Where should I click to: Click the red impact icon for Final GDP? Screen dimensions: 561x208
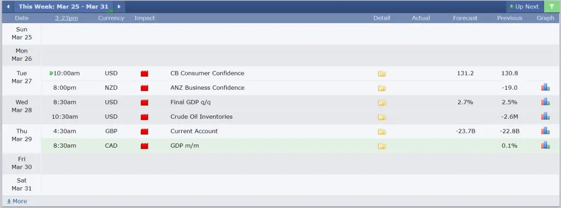(144, 102)
